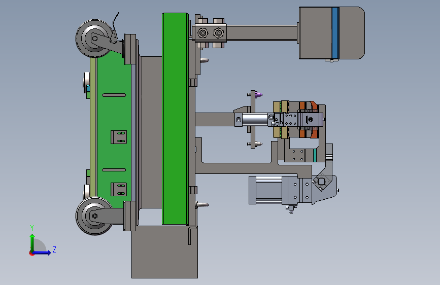This screenshot has height=285, width=440.
Task: Select the square nut on the pivot bracket
Action: coord(321,182)
